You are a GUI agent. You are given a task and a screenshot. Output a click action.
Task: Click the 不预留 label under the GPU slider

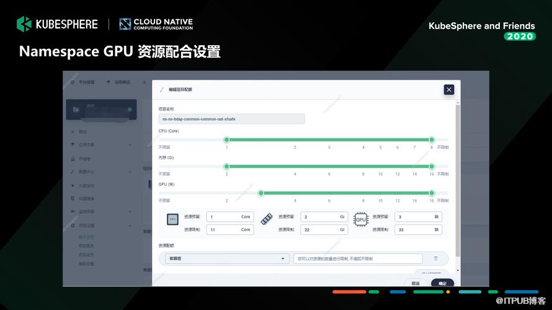[164, 201]
